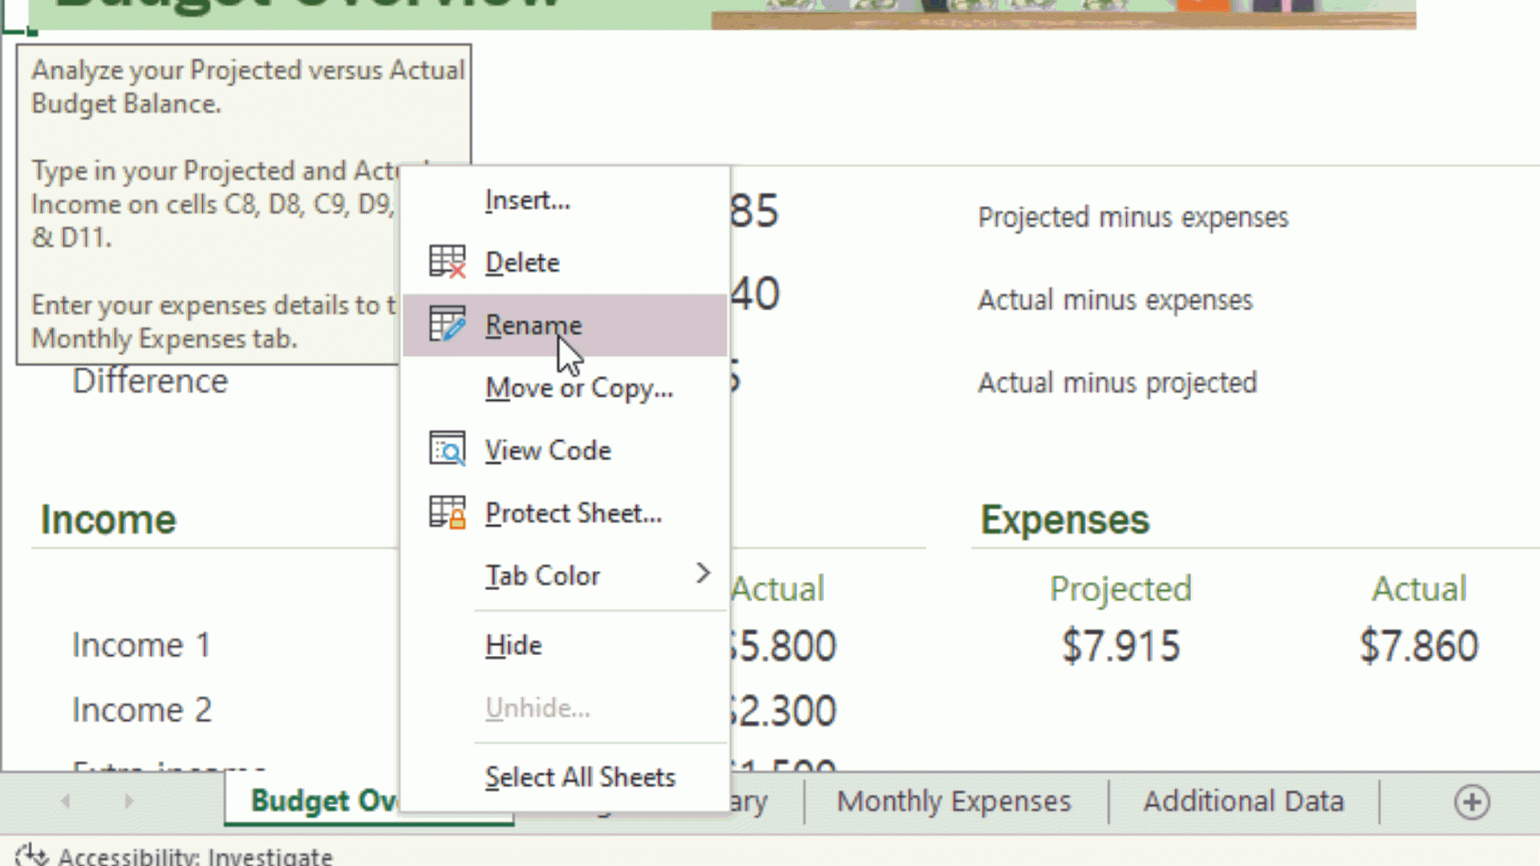The image size is (1540, 866).
Task: Choose Select All Sheets
Action: (x=580, y=775)
